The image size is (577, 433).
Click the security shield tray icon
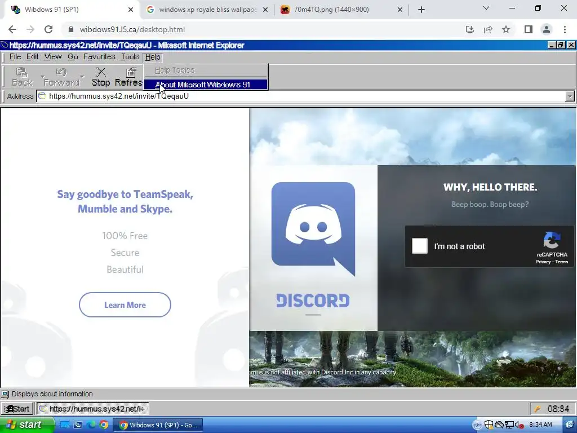tap(489, 425)
